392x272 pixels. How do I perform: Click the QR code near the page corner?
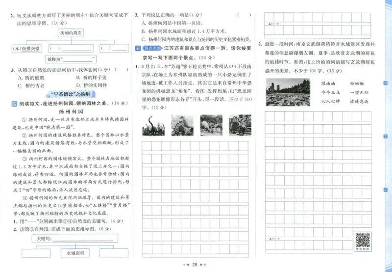coord(363,240)
